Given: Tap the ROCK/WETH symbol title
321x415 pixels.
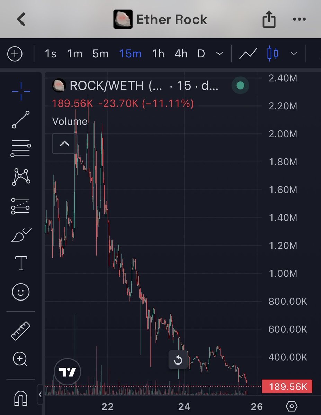Looking at the screenshot, I should coord(116,86).
